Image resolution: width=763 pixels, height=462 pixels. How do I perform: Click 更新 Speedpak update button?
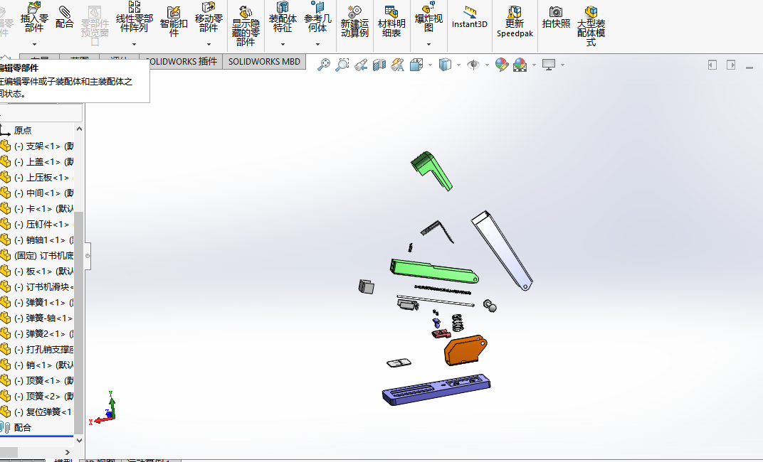pyautogui.click(x=515, y=22)
